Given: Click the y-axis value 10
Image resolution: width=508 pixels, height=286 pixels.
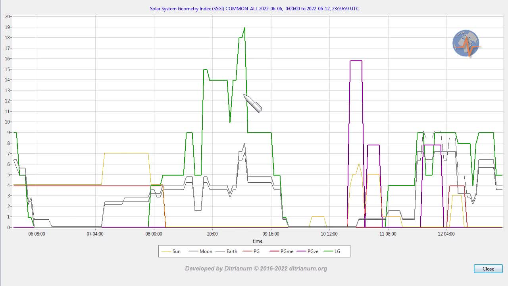Looking at the screenshot, I should [8, 122].
